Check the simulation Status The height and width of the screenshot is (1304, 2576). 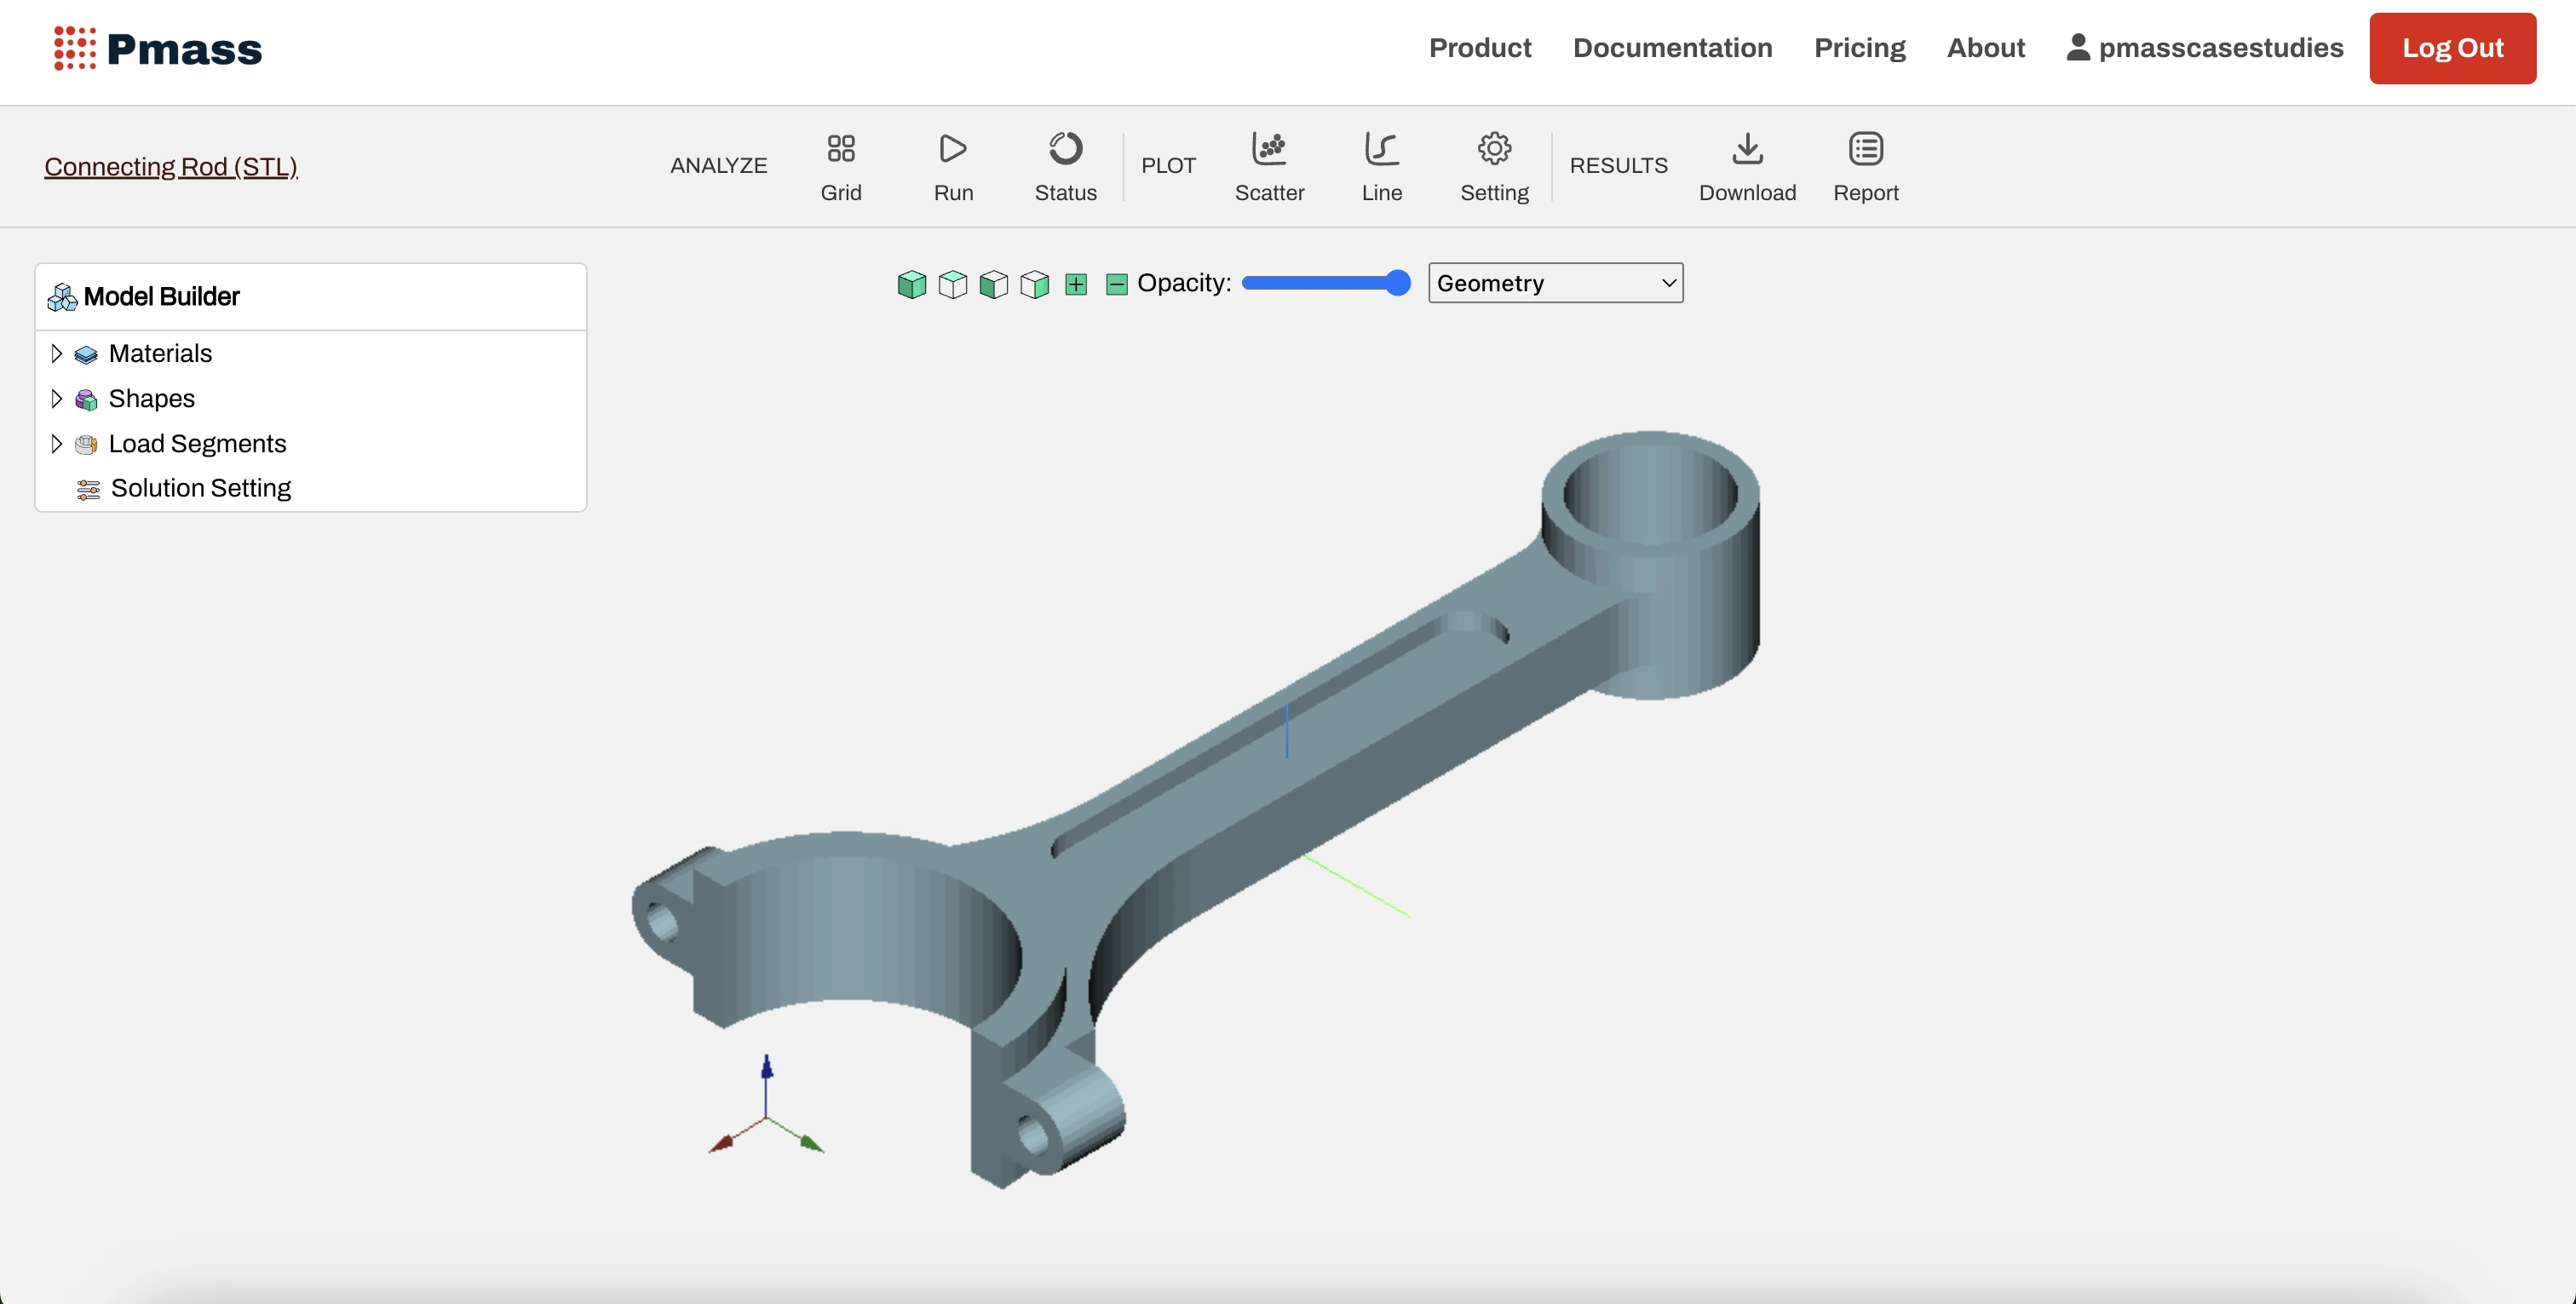point(1065,166)
